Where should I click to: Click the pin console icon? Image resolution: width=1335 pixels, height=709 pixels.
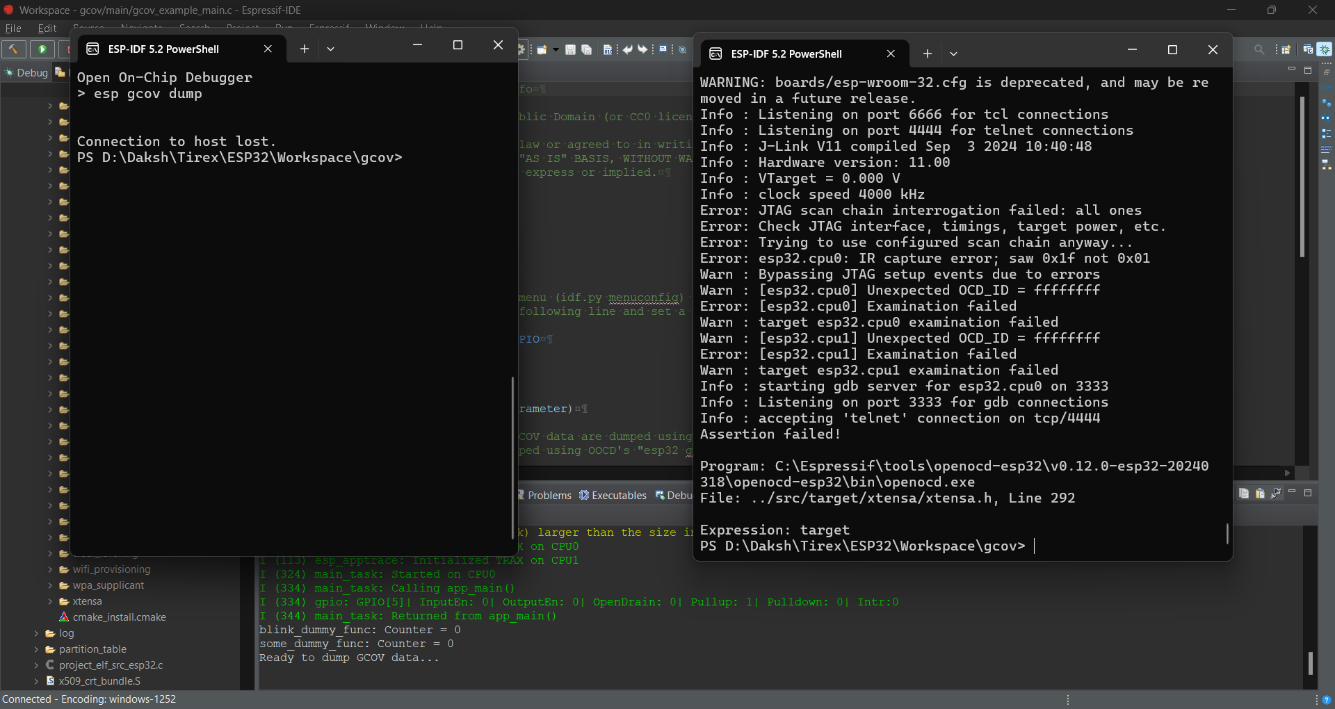[x=1276, y=493]
